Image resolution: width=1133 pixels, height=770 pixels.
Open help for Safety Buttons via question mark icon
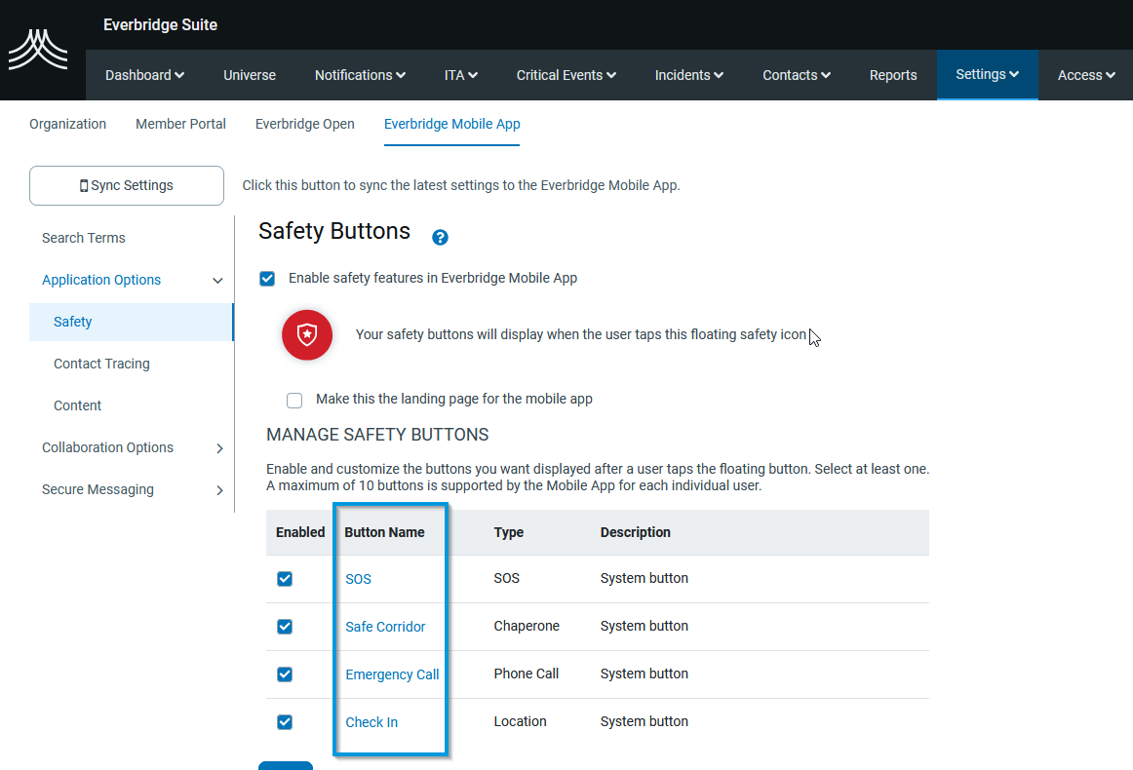(x=440, y=237)
